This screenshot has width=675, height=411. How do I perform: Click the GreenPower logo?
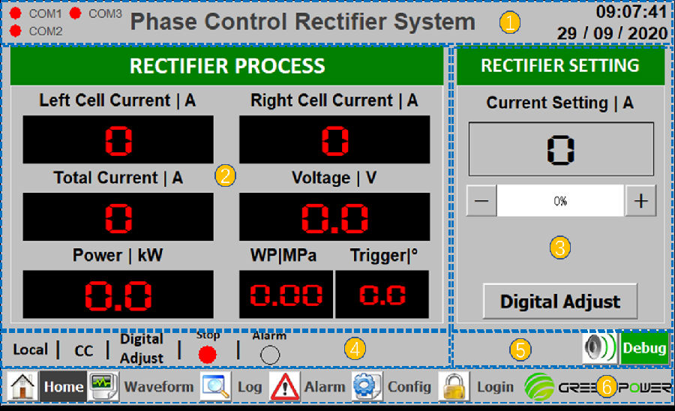point(597,387)
